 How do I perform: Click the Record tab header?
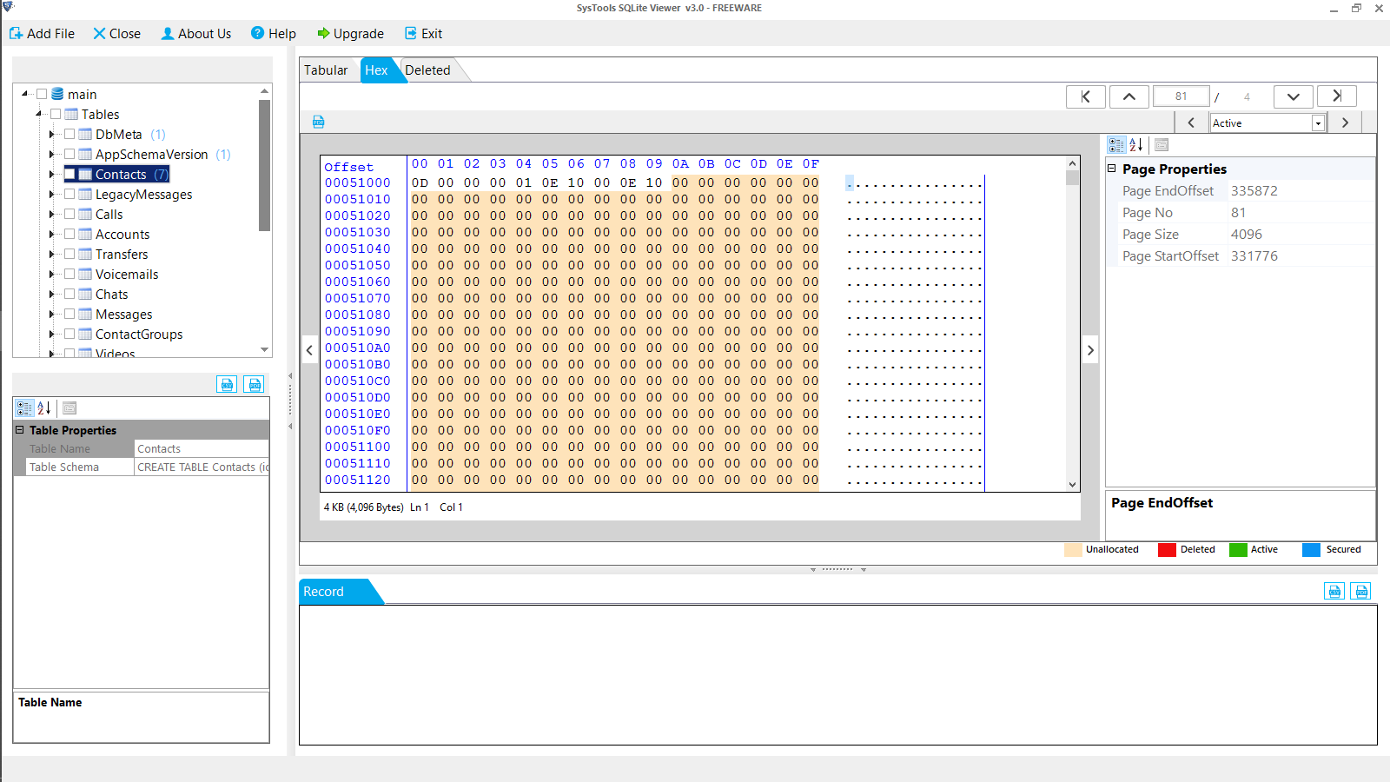click(324, 592)
